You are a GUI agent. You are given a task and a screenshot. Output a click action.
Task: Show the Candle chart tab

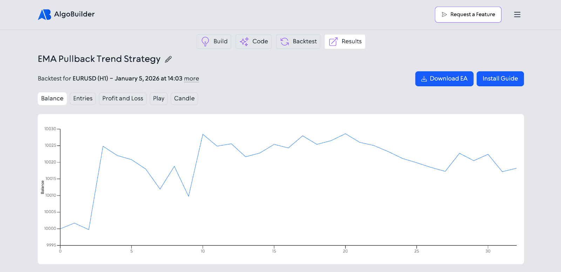pos(184,98)
